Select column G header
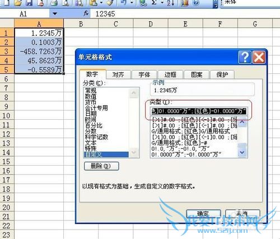The image size is (280, 239). [255, 24]
